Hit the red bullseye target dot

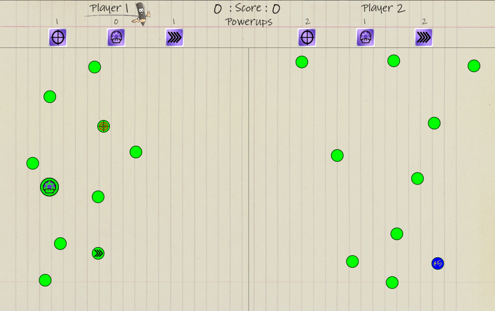coord(104,126)
